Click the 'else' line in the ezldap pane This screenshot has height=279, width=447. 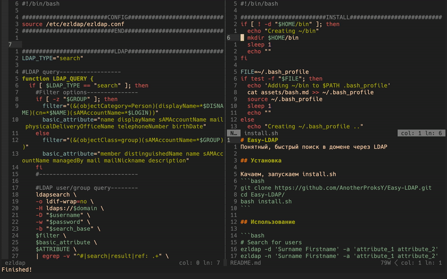click(42, 133)
